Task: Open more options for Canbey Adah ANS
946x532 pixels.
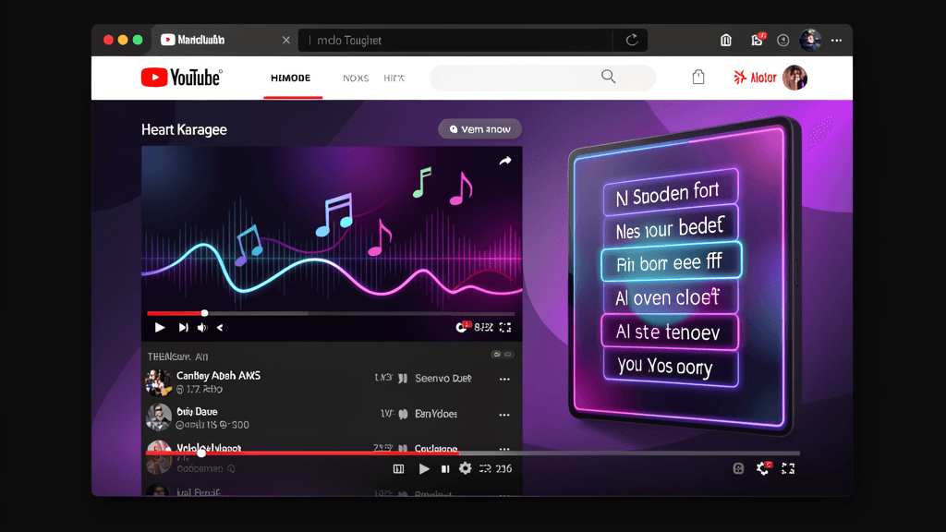Action: click(x=504, y=380)
